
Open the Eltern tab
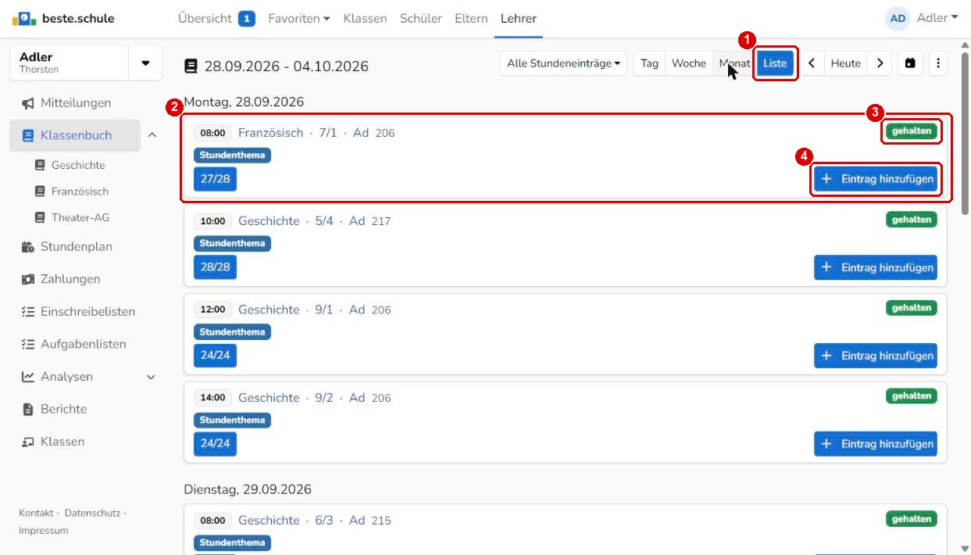(x=471, y=18)
